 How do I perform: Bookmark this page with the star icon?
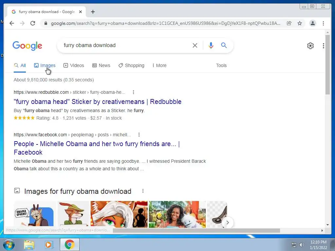tap(300, 23)
